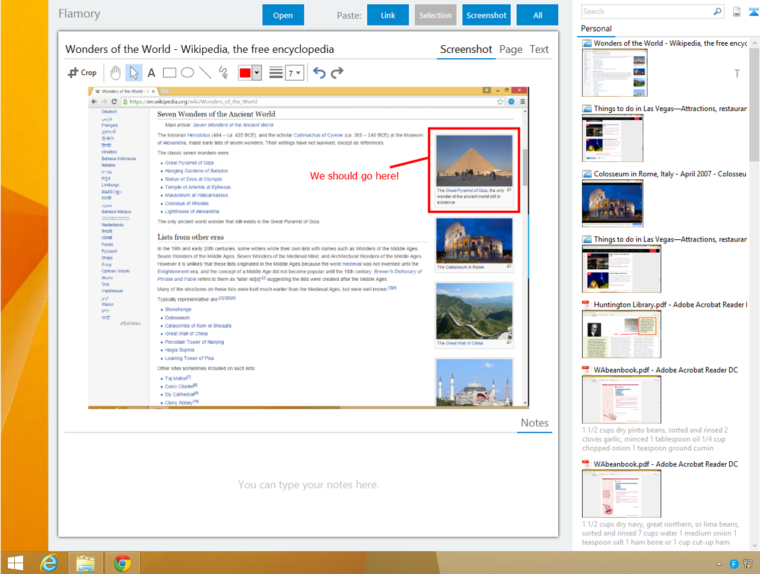This screenshot has height=574, width=760.
Task: Click the network tray icon
Action: pyautogui.click(x=748, y=564)
